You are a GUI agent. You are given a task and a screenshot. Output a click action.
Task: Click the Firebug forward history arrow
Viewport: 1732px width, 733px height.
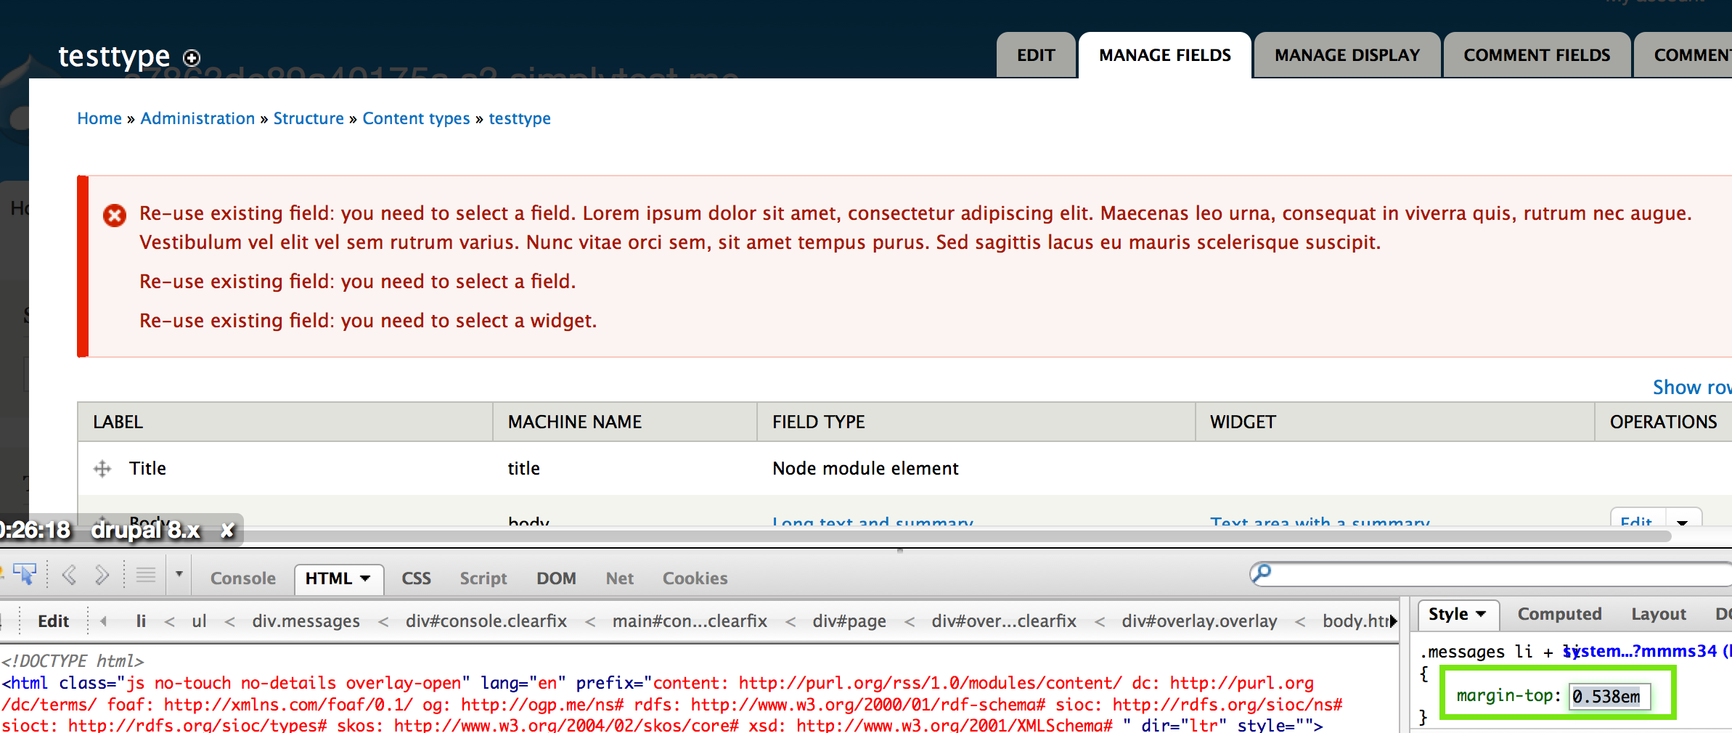[102, 576]
